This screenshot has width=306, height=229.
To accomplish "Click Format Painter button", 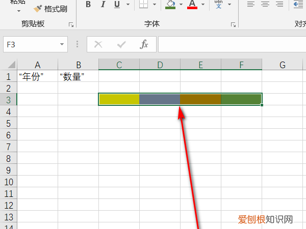I will (50, 9).
